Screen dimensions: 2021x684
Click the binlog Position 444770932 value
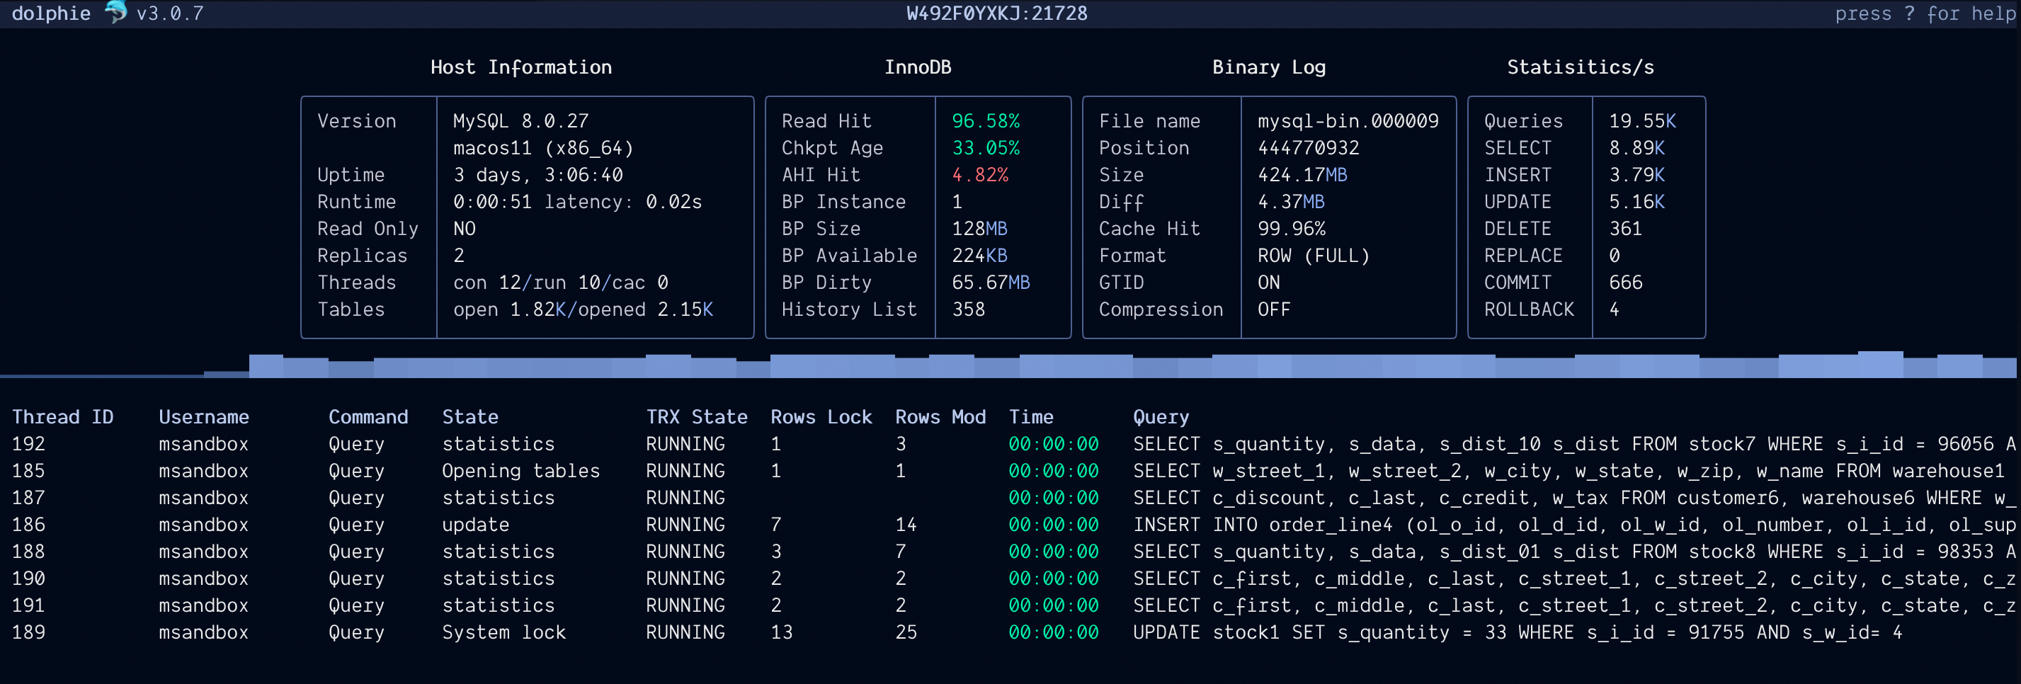pos(1309,148)
